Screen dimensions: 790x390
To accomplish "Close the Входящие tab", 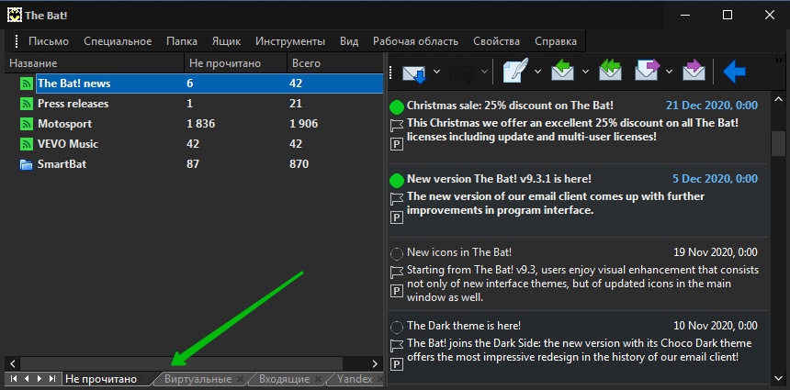I will click(x=319, y=379).
